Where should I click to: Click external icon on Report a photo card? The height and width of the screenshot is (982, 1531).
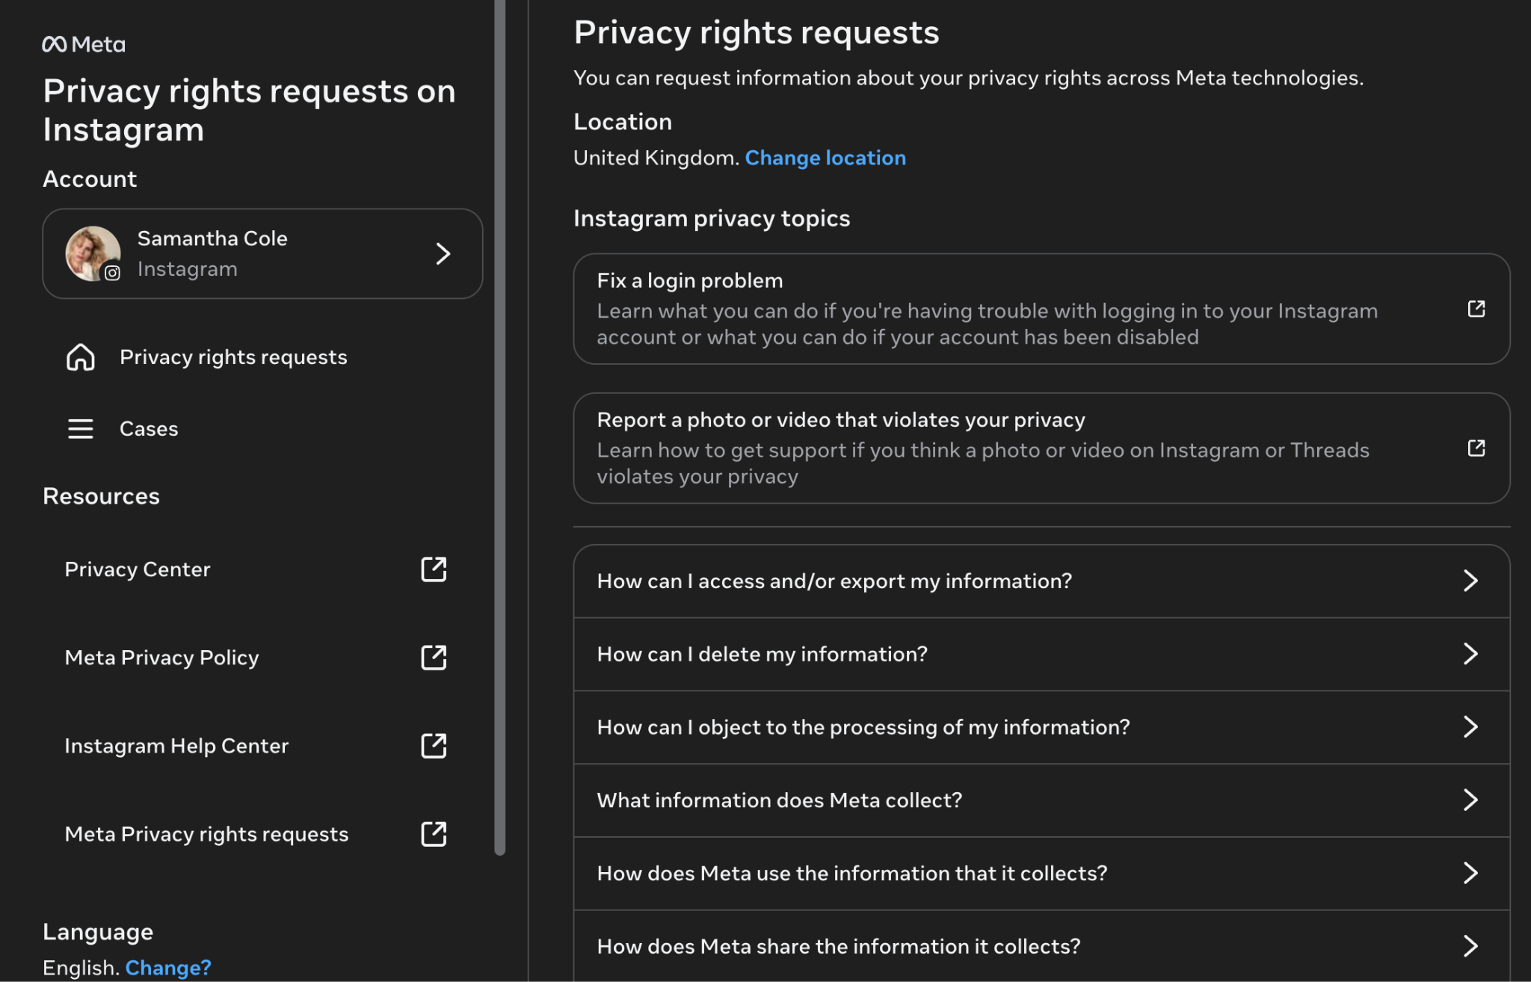(x=1476, y=448)
